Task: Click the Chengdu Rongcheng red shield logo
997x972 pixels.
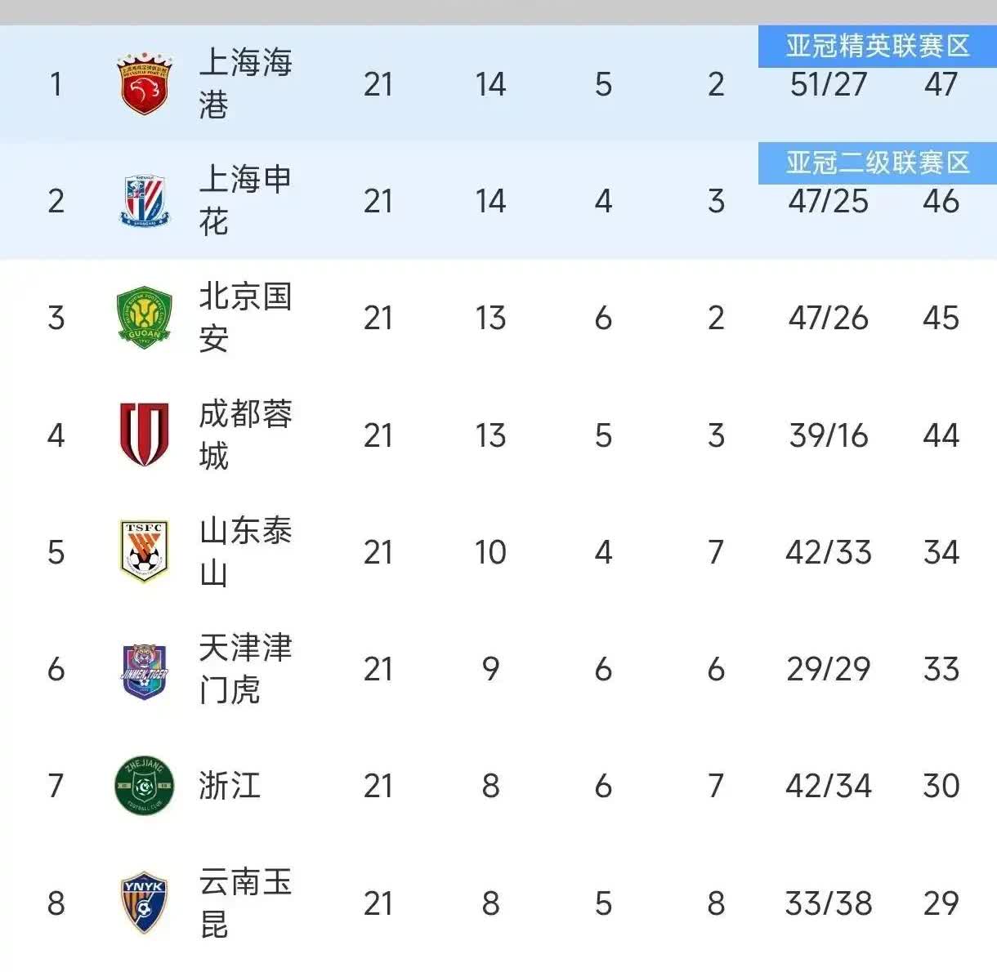Action: (x=145, y=435)
